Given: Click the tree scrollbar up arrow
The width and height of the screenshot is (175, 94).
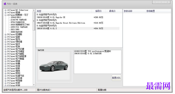Looking at the screenshot, I should [34, 10].
